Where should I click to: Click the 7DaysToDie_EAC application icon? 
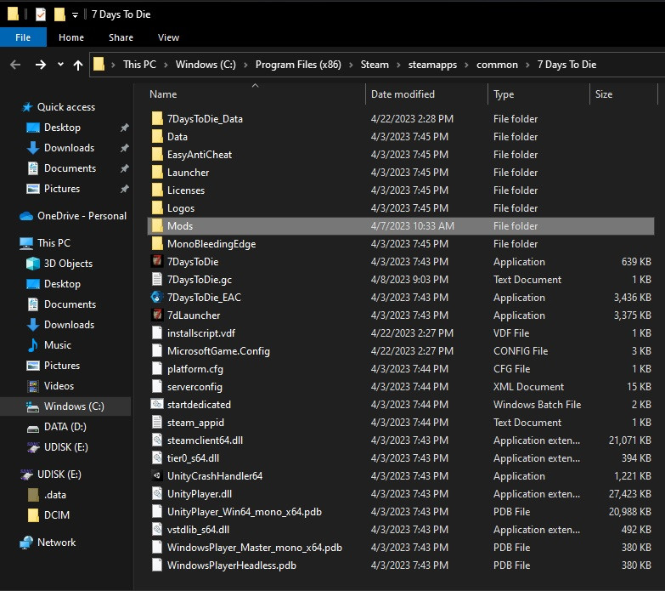[x=157, y=297]
